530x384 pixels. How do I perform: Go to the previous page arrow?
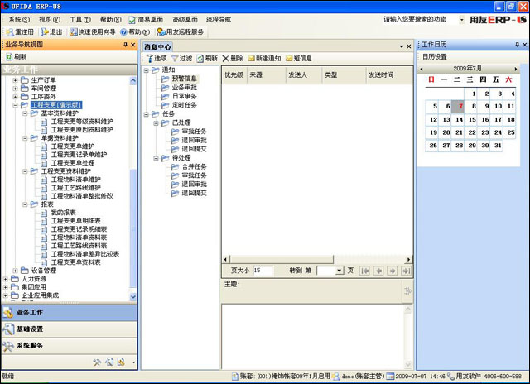378,271
